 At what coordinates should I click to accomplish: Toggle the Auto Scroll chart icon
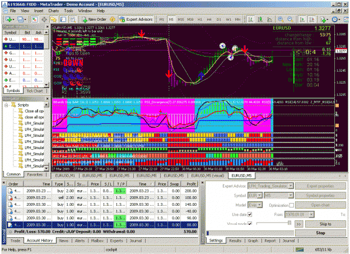pyautogui.click(x=302, y=20)
